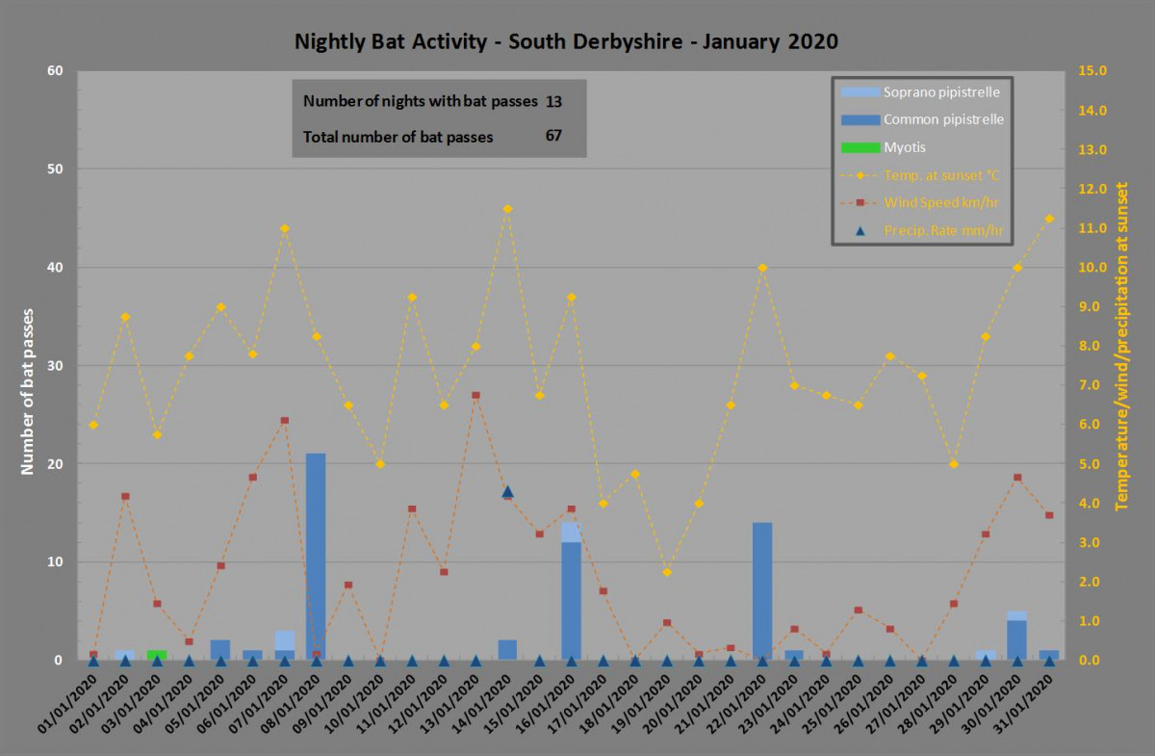This screenshot has width=1155, height=756.
Task: Click the value 13 in summary box
Action: [x=553, y=101]
